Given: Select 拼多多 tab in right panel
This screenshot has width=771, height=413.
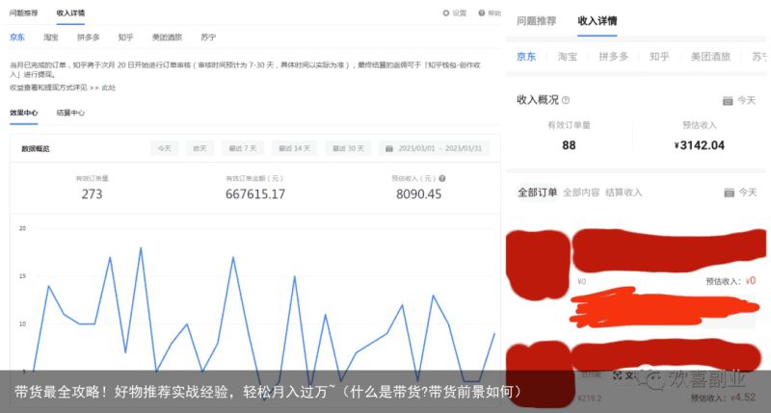Looking at the screenshot, I should 613,57.
